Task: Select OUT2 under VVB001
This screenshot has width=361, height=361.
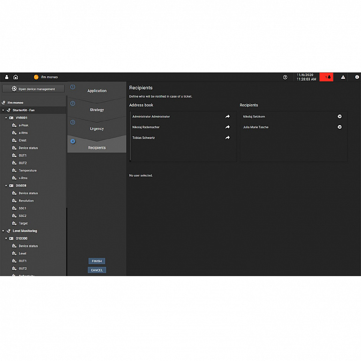Action: pos(23,163)
